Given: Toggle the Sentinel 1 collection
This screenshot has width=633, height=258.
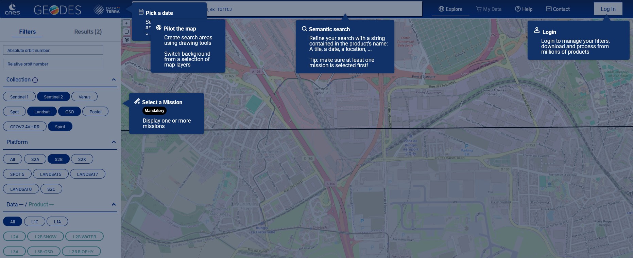Looking at the screenshot, I should coord(19,97).
